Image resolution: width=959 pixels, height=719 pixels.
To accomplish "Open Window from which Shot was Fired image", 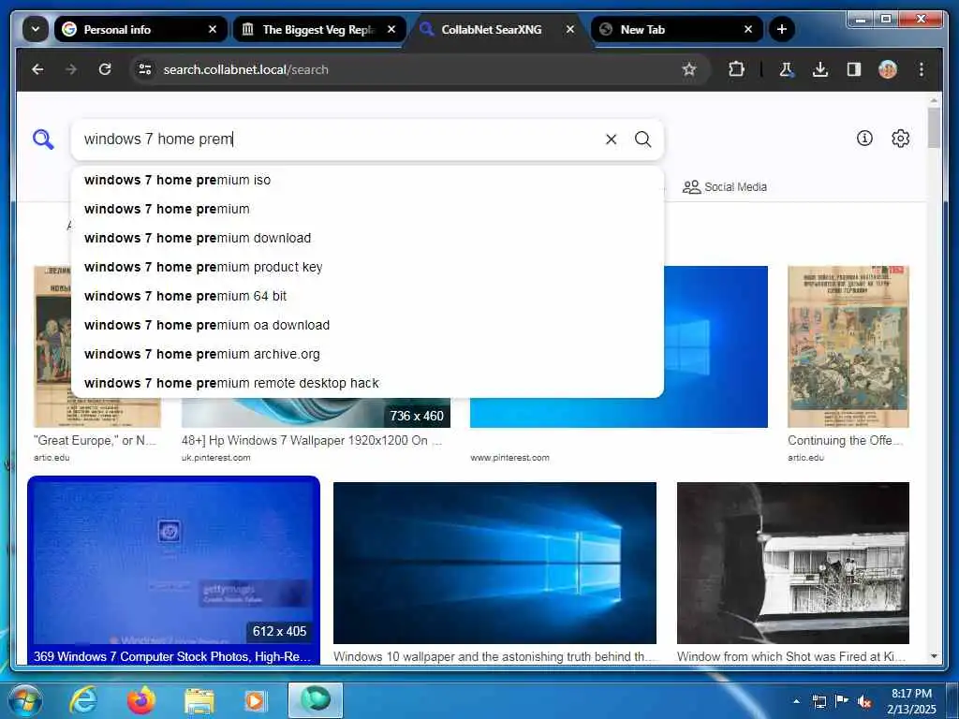I will pos(792,563).
